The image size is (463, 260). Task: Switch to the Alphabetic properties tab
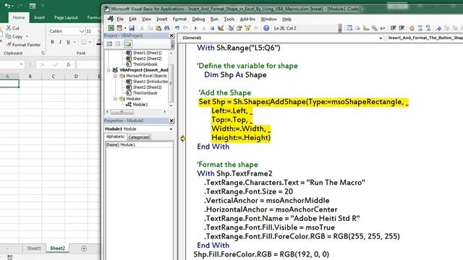(115, 136)
